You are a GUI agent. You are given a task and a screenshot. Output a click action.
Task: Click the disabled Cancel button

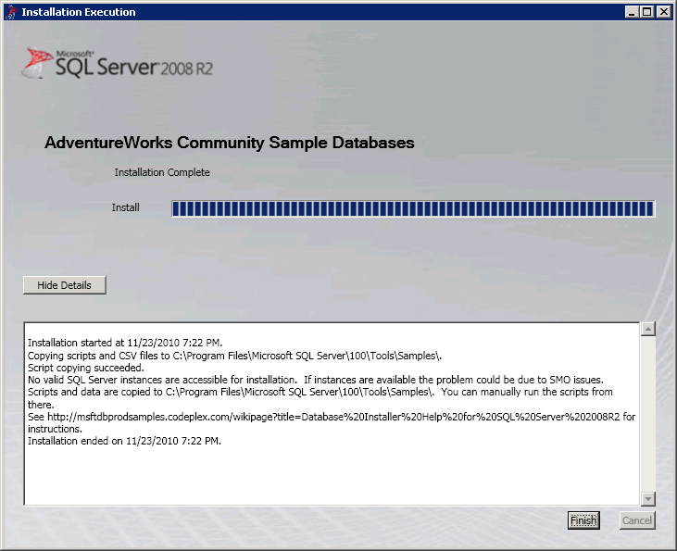click(637, 520)
